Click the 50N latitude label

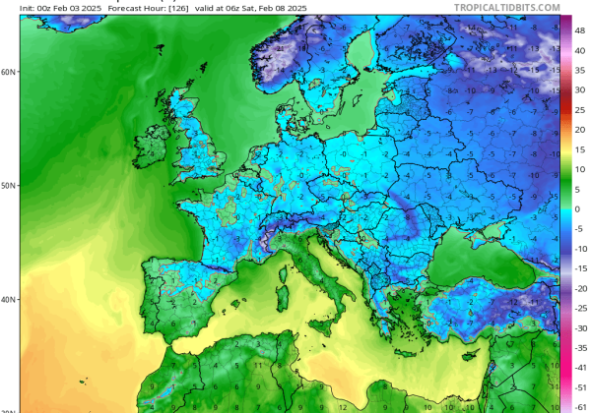[9, 185]
